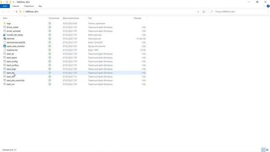Click sync status icon in the logs row

[x=50, y=23]
